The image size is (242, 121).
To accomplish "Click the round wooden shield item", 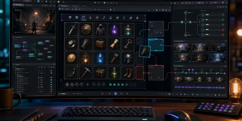I will pos(86,29).
